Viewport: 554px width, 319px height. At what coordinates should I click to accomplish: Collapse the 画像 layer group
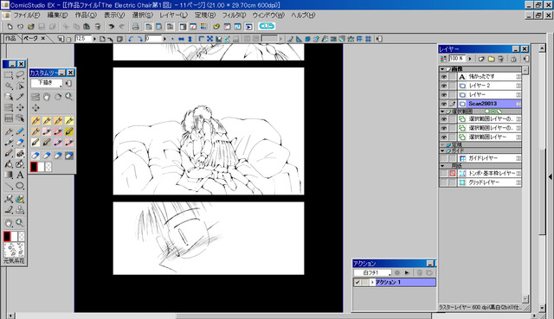point(442,69)
